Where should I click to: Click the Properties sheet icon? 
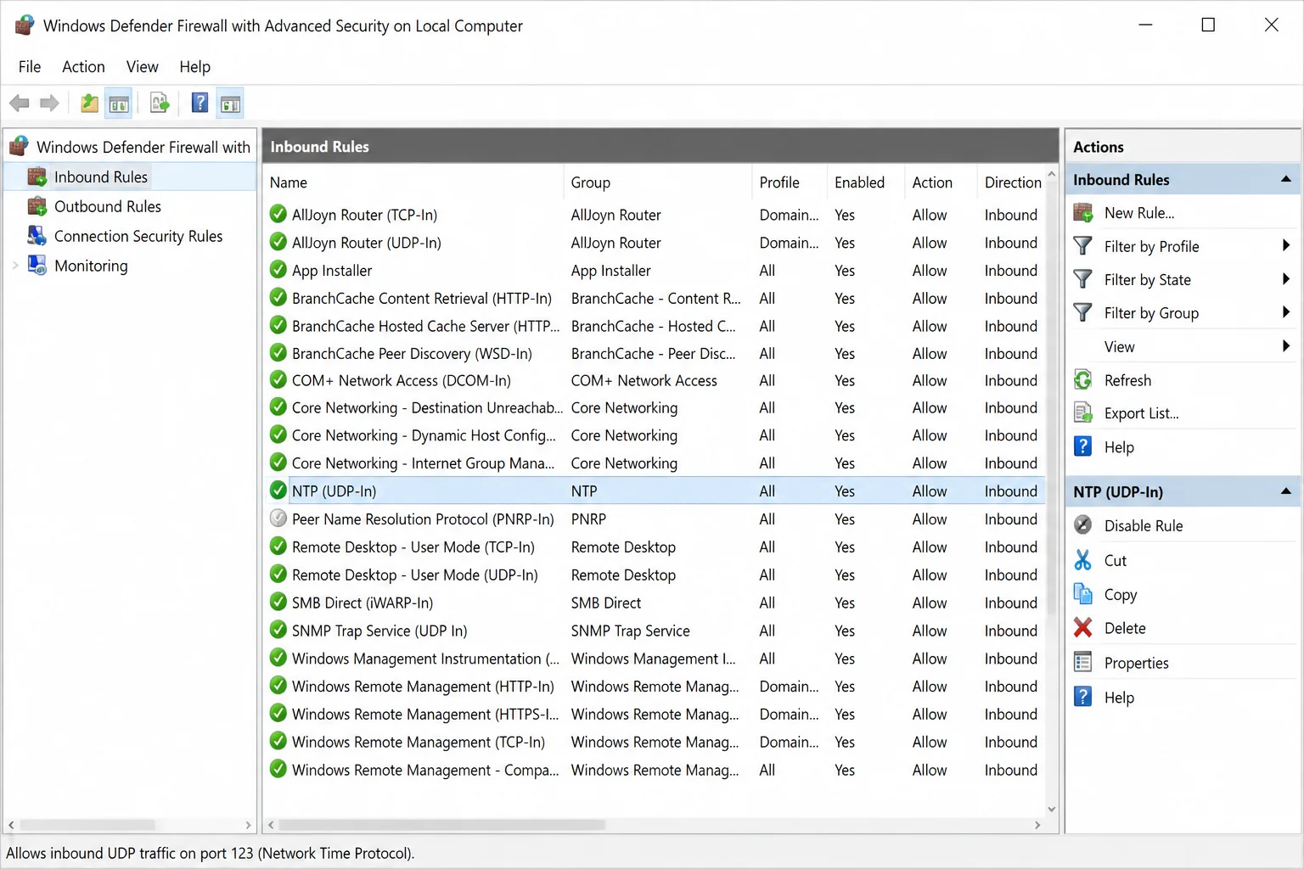coord(1083,662)
